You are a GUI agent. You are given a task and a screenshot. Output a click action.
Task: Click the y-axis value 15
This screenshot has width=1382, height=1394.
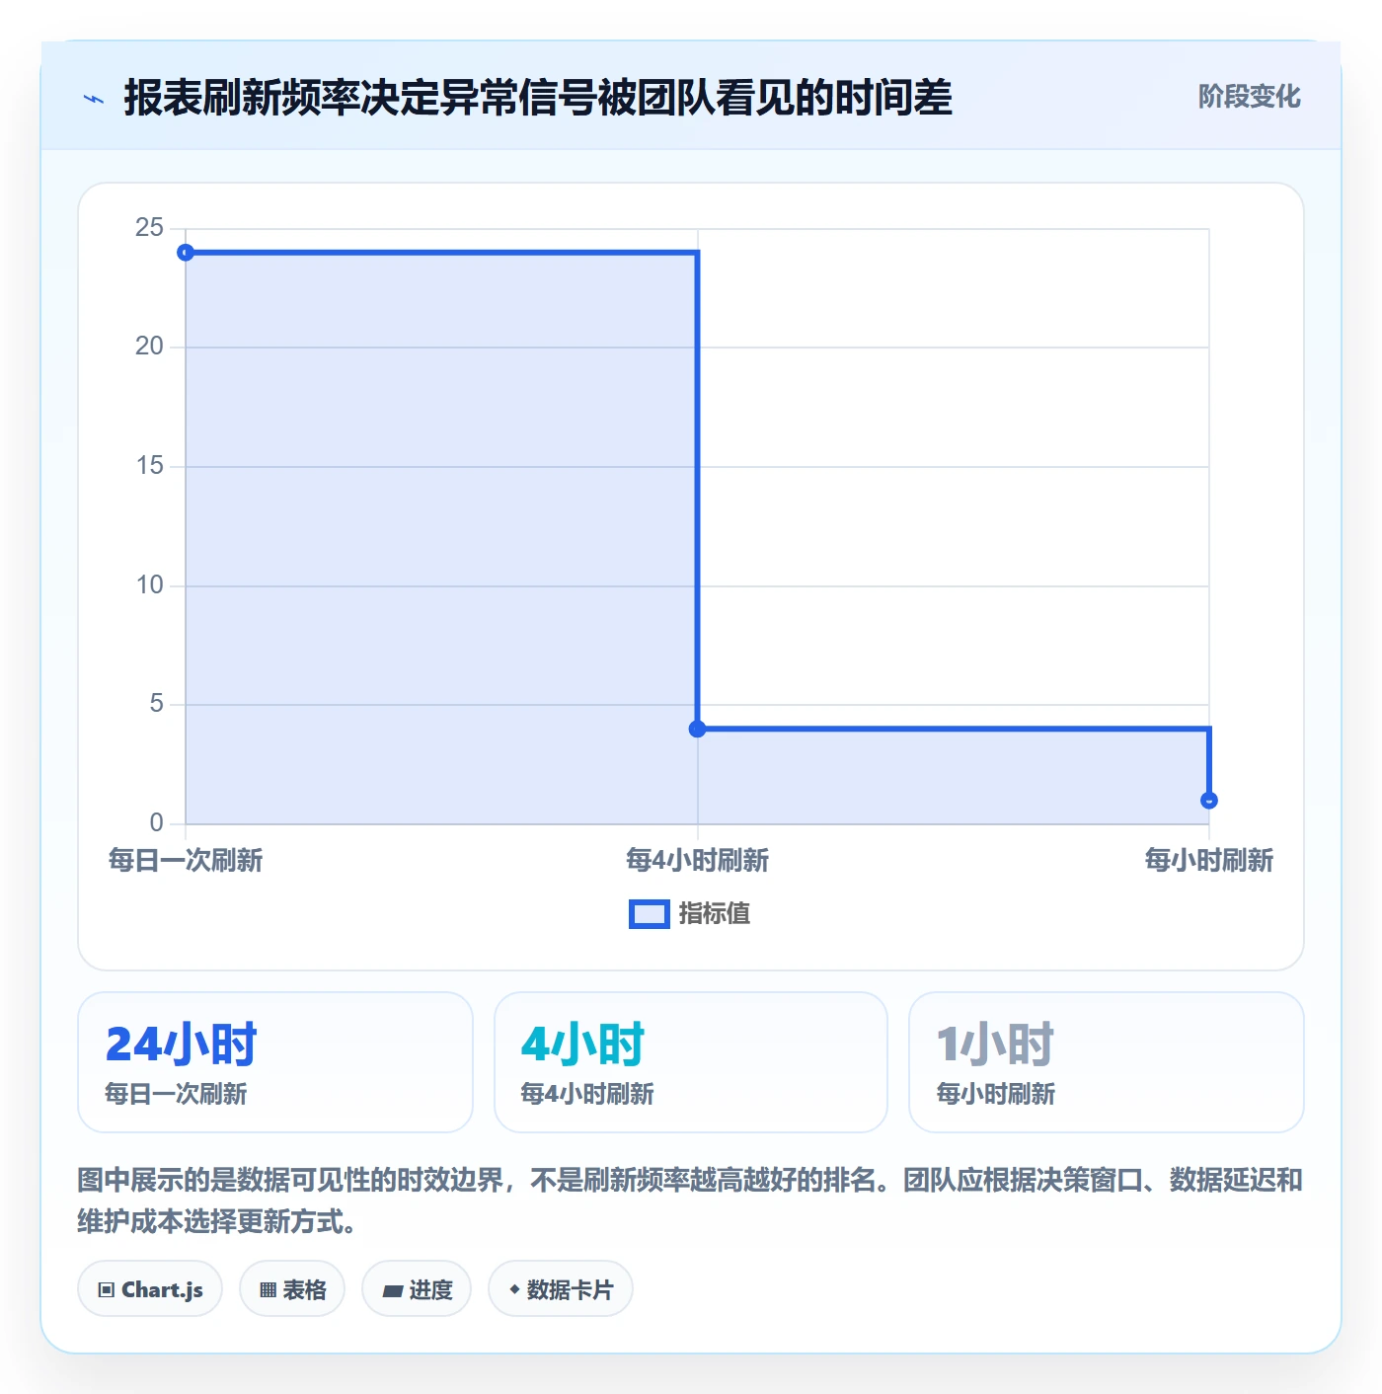coord(149,466)
